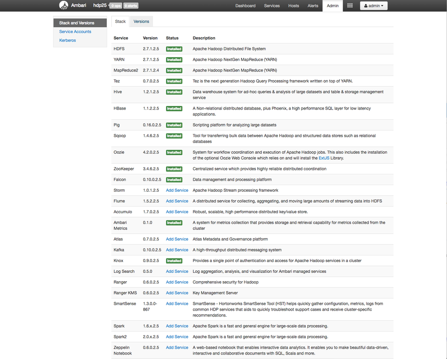Add the Kafka service

(x=177, y=250)
